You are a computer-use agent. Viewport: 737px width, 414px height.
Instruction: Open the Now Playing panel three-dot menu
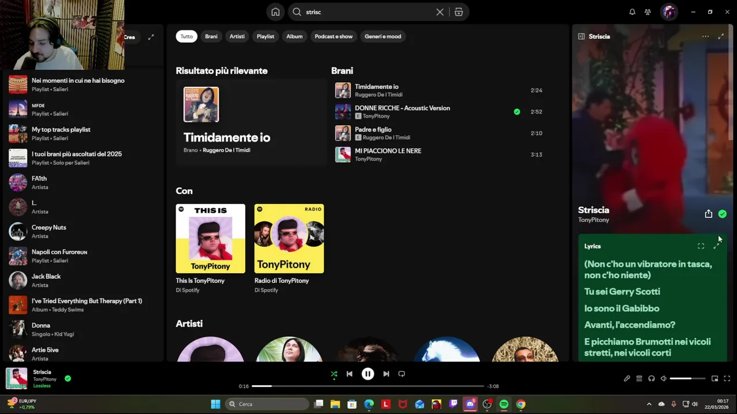[x=705, y=36]
